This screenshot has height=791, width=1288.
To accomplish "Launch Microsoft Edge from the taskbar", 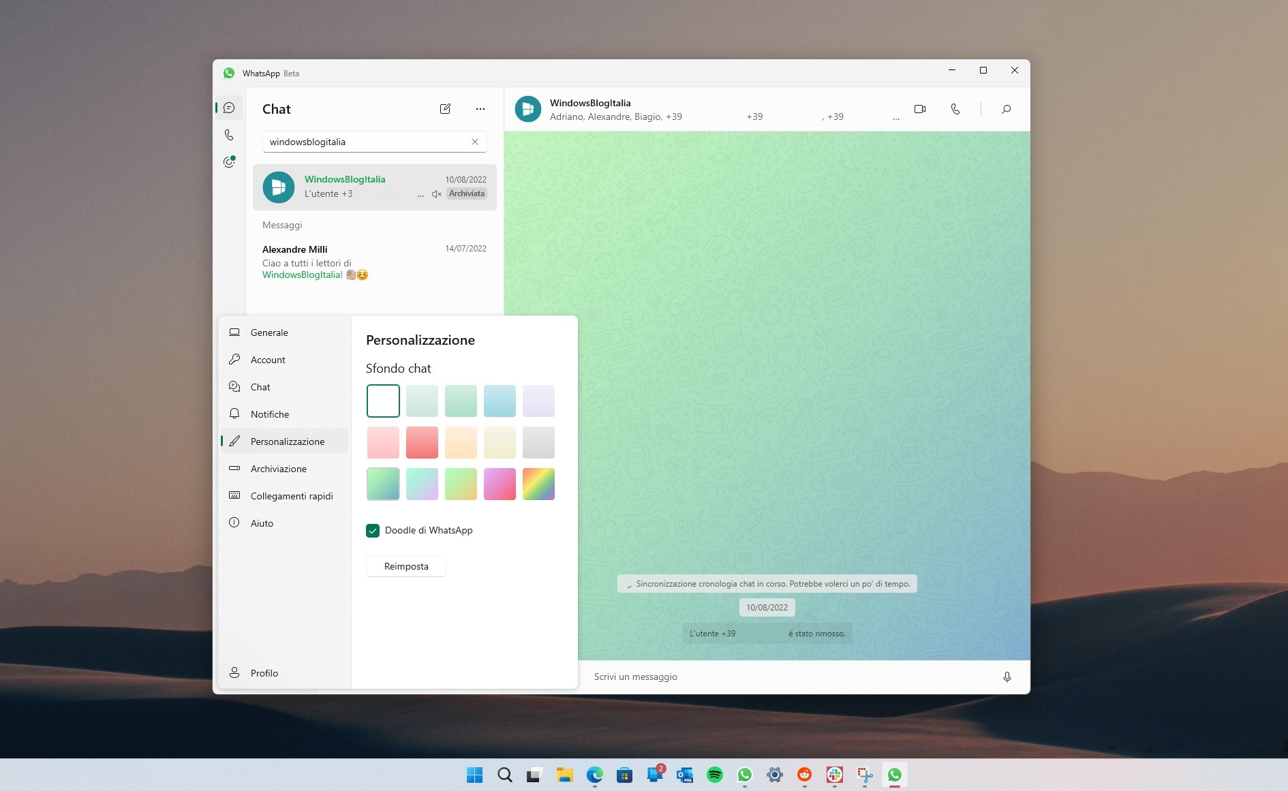I will point(595,775).
